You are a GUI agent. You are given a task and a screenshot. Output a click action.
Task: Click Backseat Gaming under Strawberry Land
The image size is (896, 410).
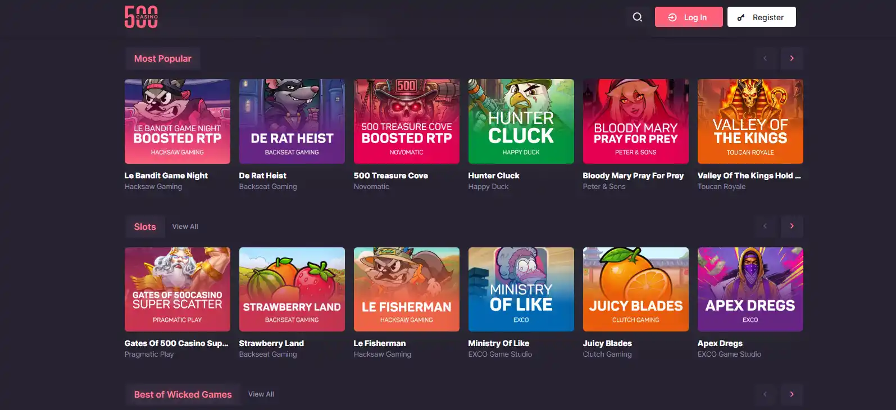point(268,354)
